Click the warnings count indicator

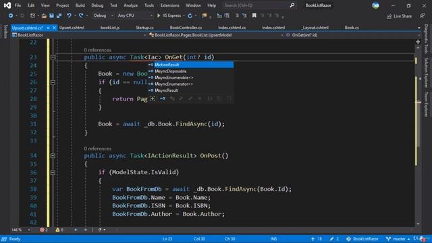pyautogui.click(x=59, y=230)
